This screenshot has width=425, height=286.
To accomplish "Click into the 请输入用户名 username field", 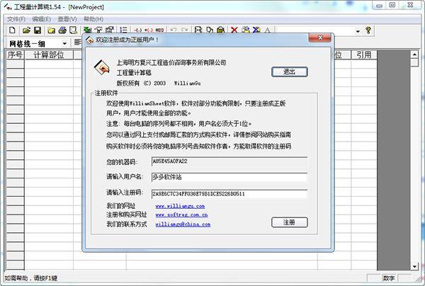I will pyautogui.click(x=229, y=177).
